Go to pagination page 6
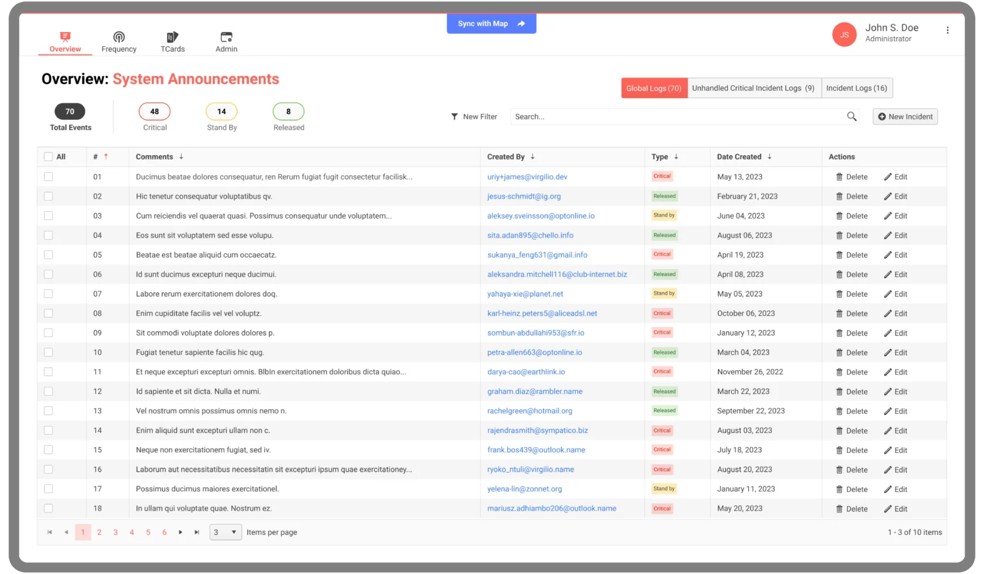 [x=164, y=532]
